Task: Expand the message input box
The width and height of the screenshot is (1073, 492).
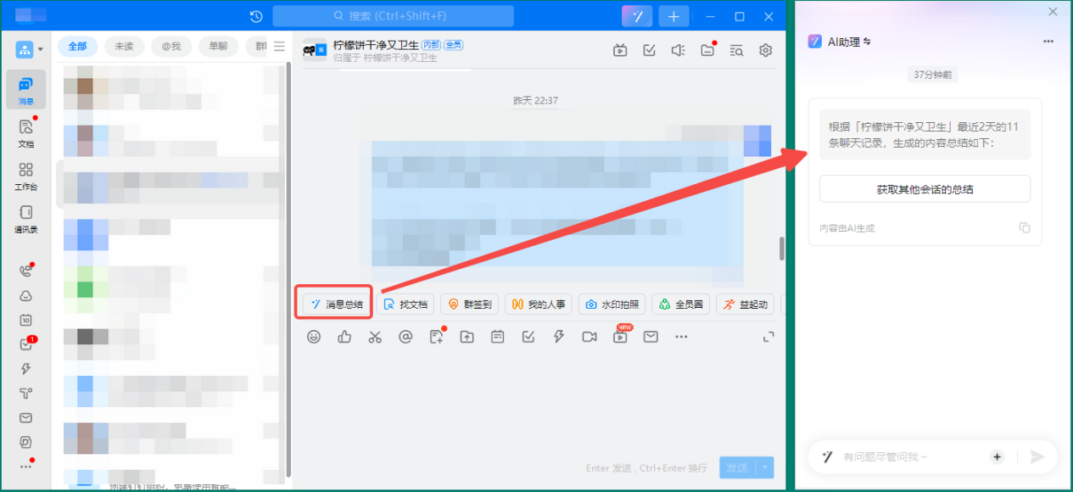Action: [768, 337]
